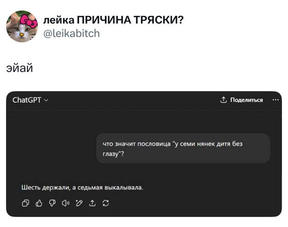The height and width of the screenshot is (227, 288).
Task: Click the upload icon beside Поделиться
Action: coord(223,100)
